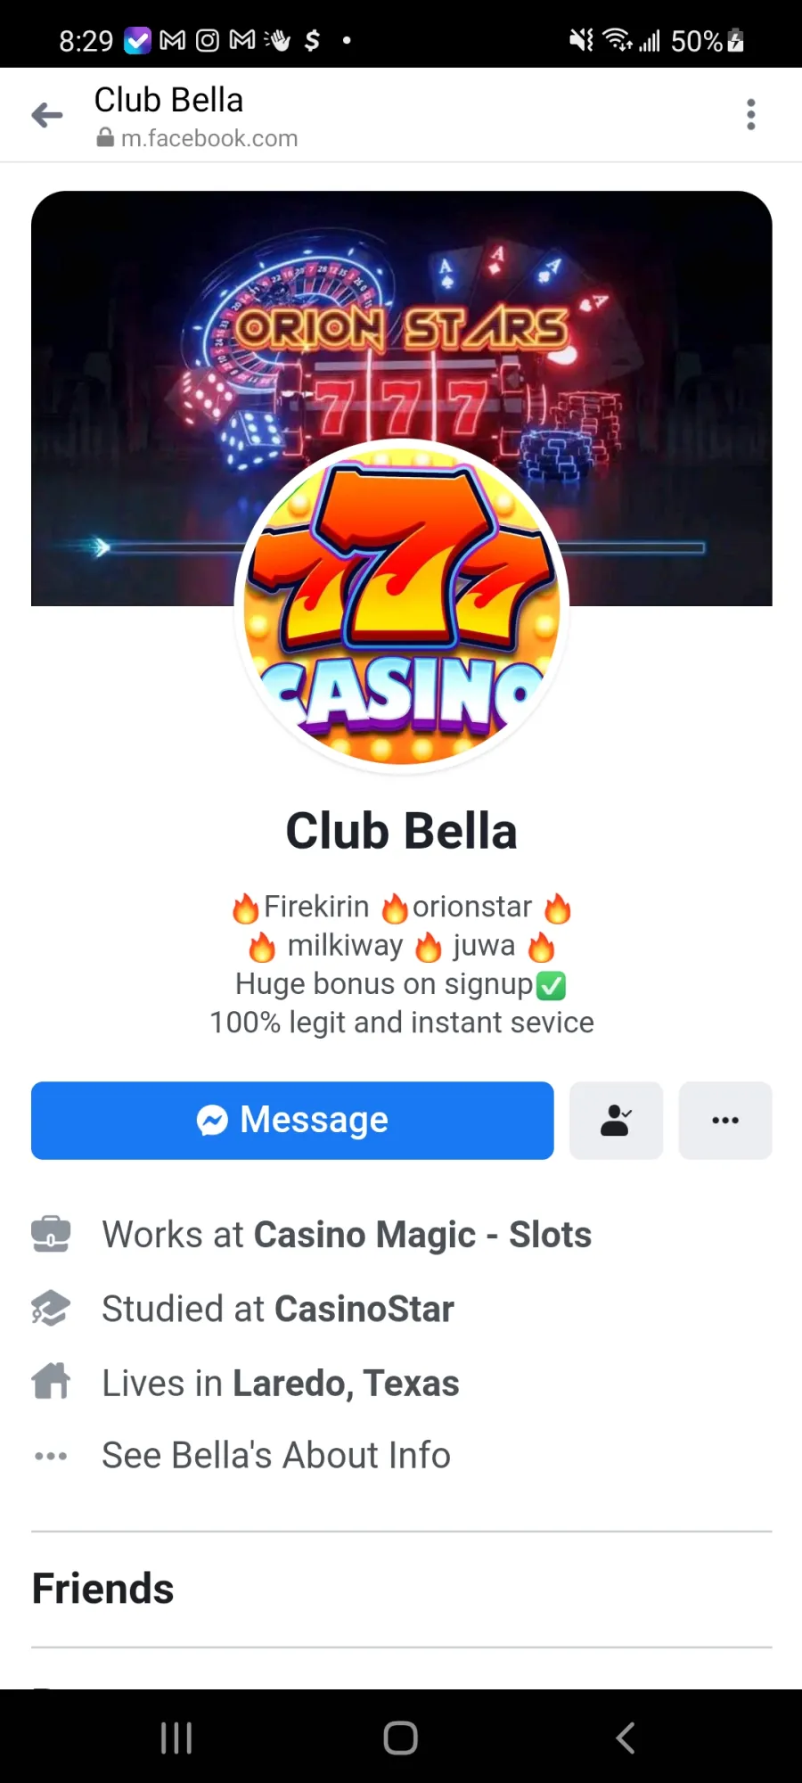
Task: Open the Friends section header
Action: pyautogui.click(x=103, y=1589)
